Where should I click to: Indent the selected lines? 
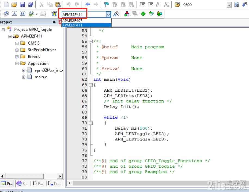142,4
